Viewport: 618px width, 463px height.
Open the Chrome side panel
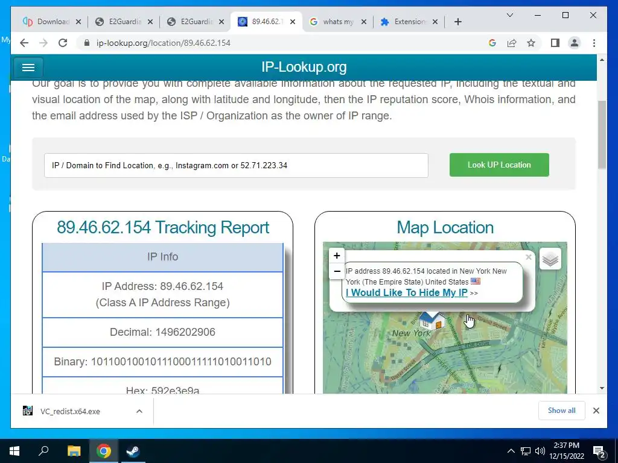point(555,43)
